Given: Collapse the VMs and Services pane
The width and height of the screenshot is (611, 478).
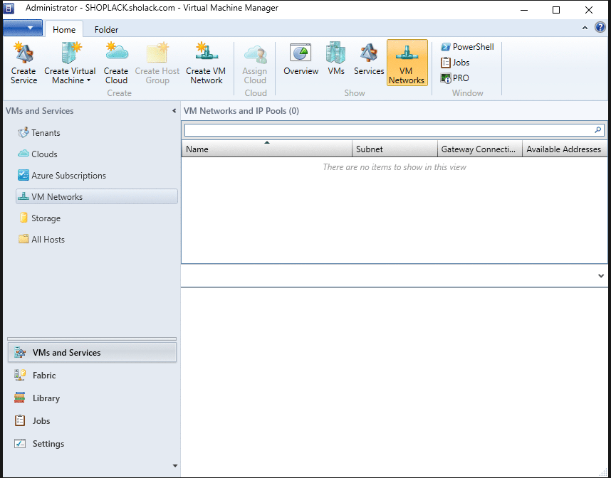Looking at the screenshot, I should (x=174, y=111).
